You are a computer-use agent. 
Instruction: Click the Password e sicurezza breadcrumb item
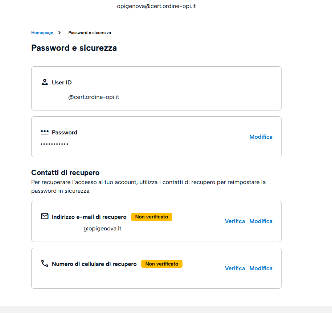click(x=90, y=33)
